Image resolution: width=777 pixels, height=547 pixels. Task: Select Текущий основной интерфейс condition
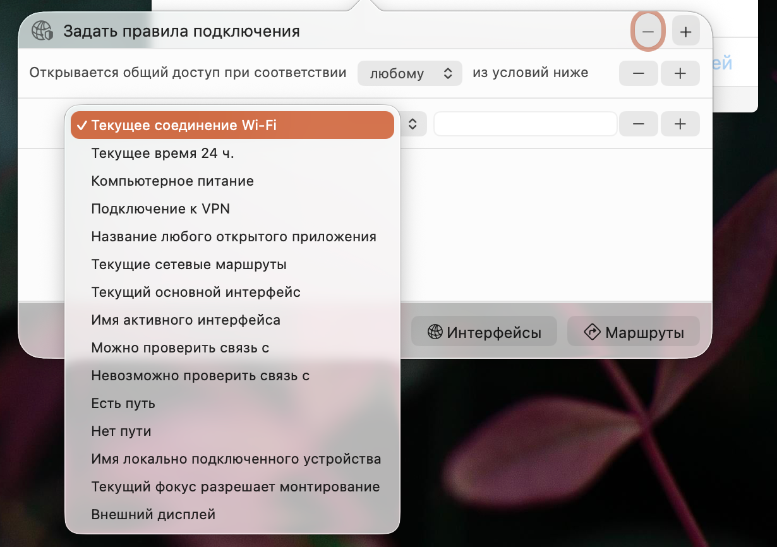[195, 292]
